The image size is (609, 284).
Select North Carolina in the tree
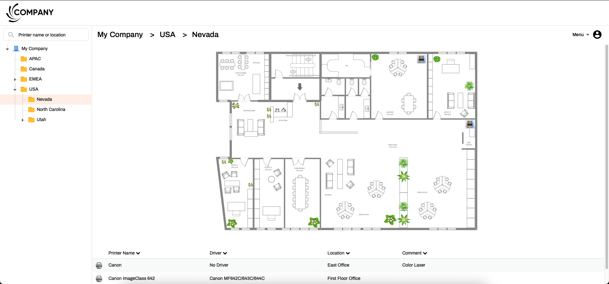coord(51,109)
